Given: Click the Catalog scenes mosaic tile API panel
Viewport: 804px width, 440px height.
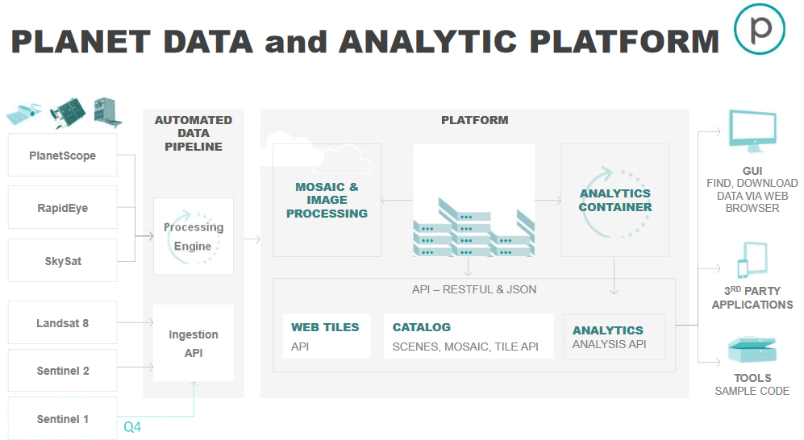Looking at the screenshot, I should [469, 336].
